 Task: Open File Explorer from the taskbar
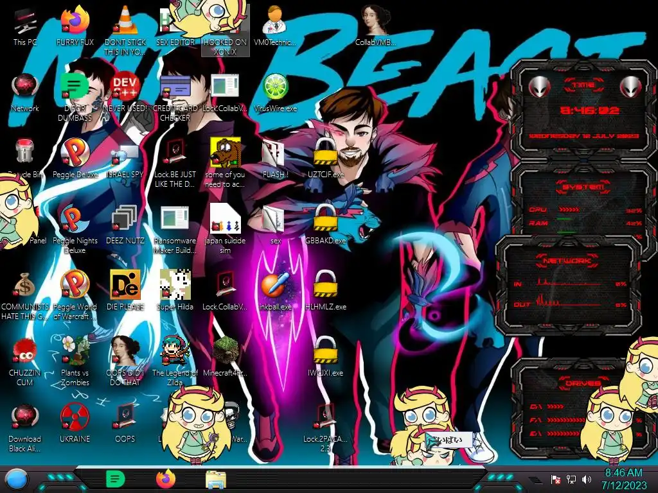[216, 480]
